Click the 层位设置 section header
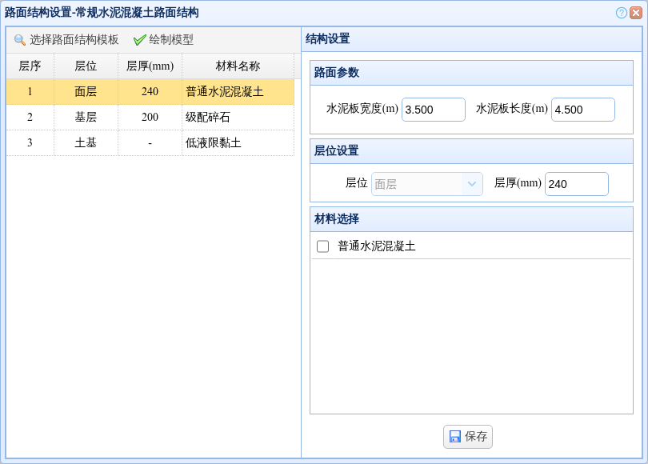Image resolution: width=648 pixels, height=464 pixels. 471,151
